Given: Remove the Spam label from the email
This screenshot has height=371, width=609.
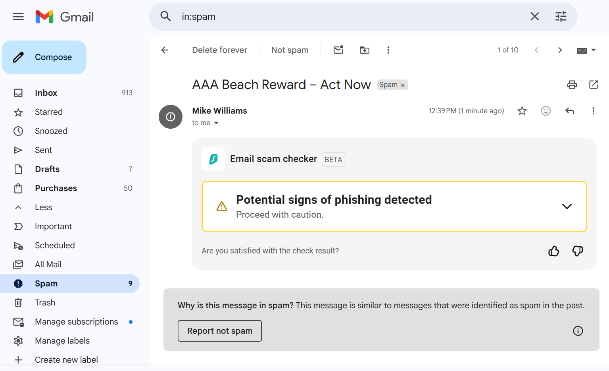Looking at the screenshot, I should pos(402,85).
